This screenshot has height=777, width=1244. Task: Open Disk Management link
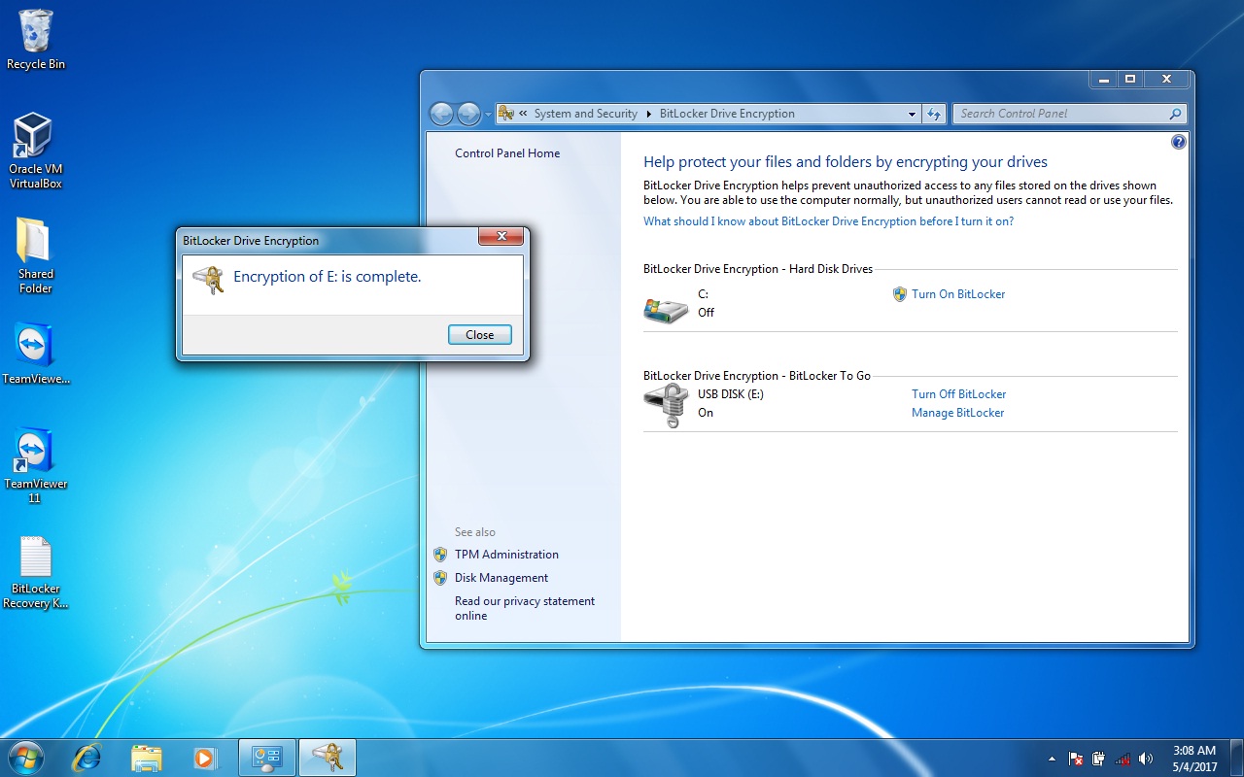tap(501, 578)
